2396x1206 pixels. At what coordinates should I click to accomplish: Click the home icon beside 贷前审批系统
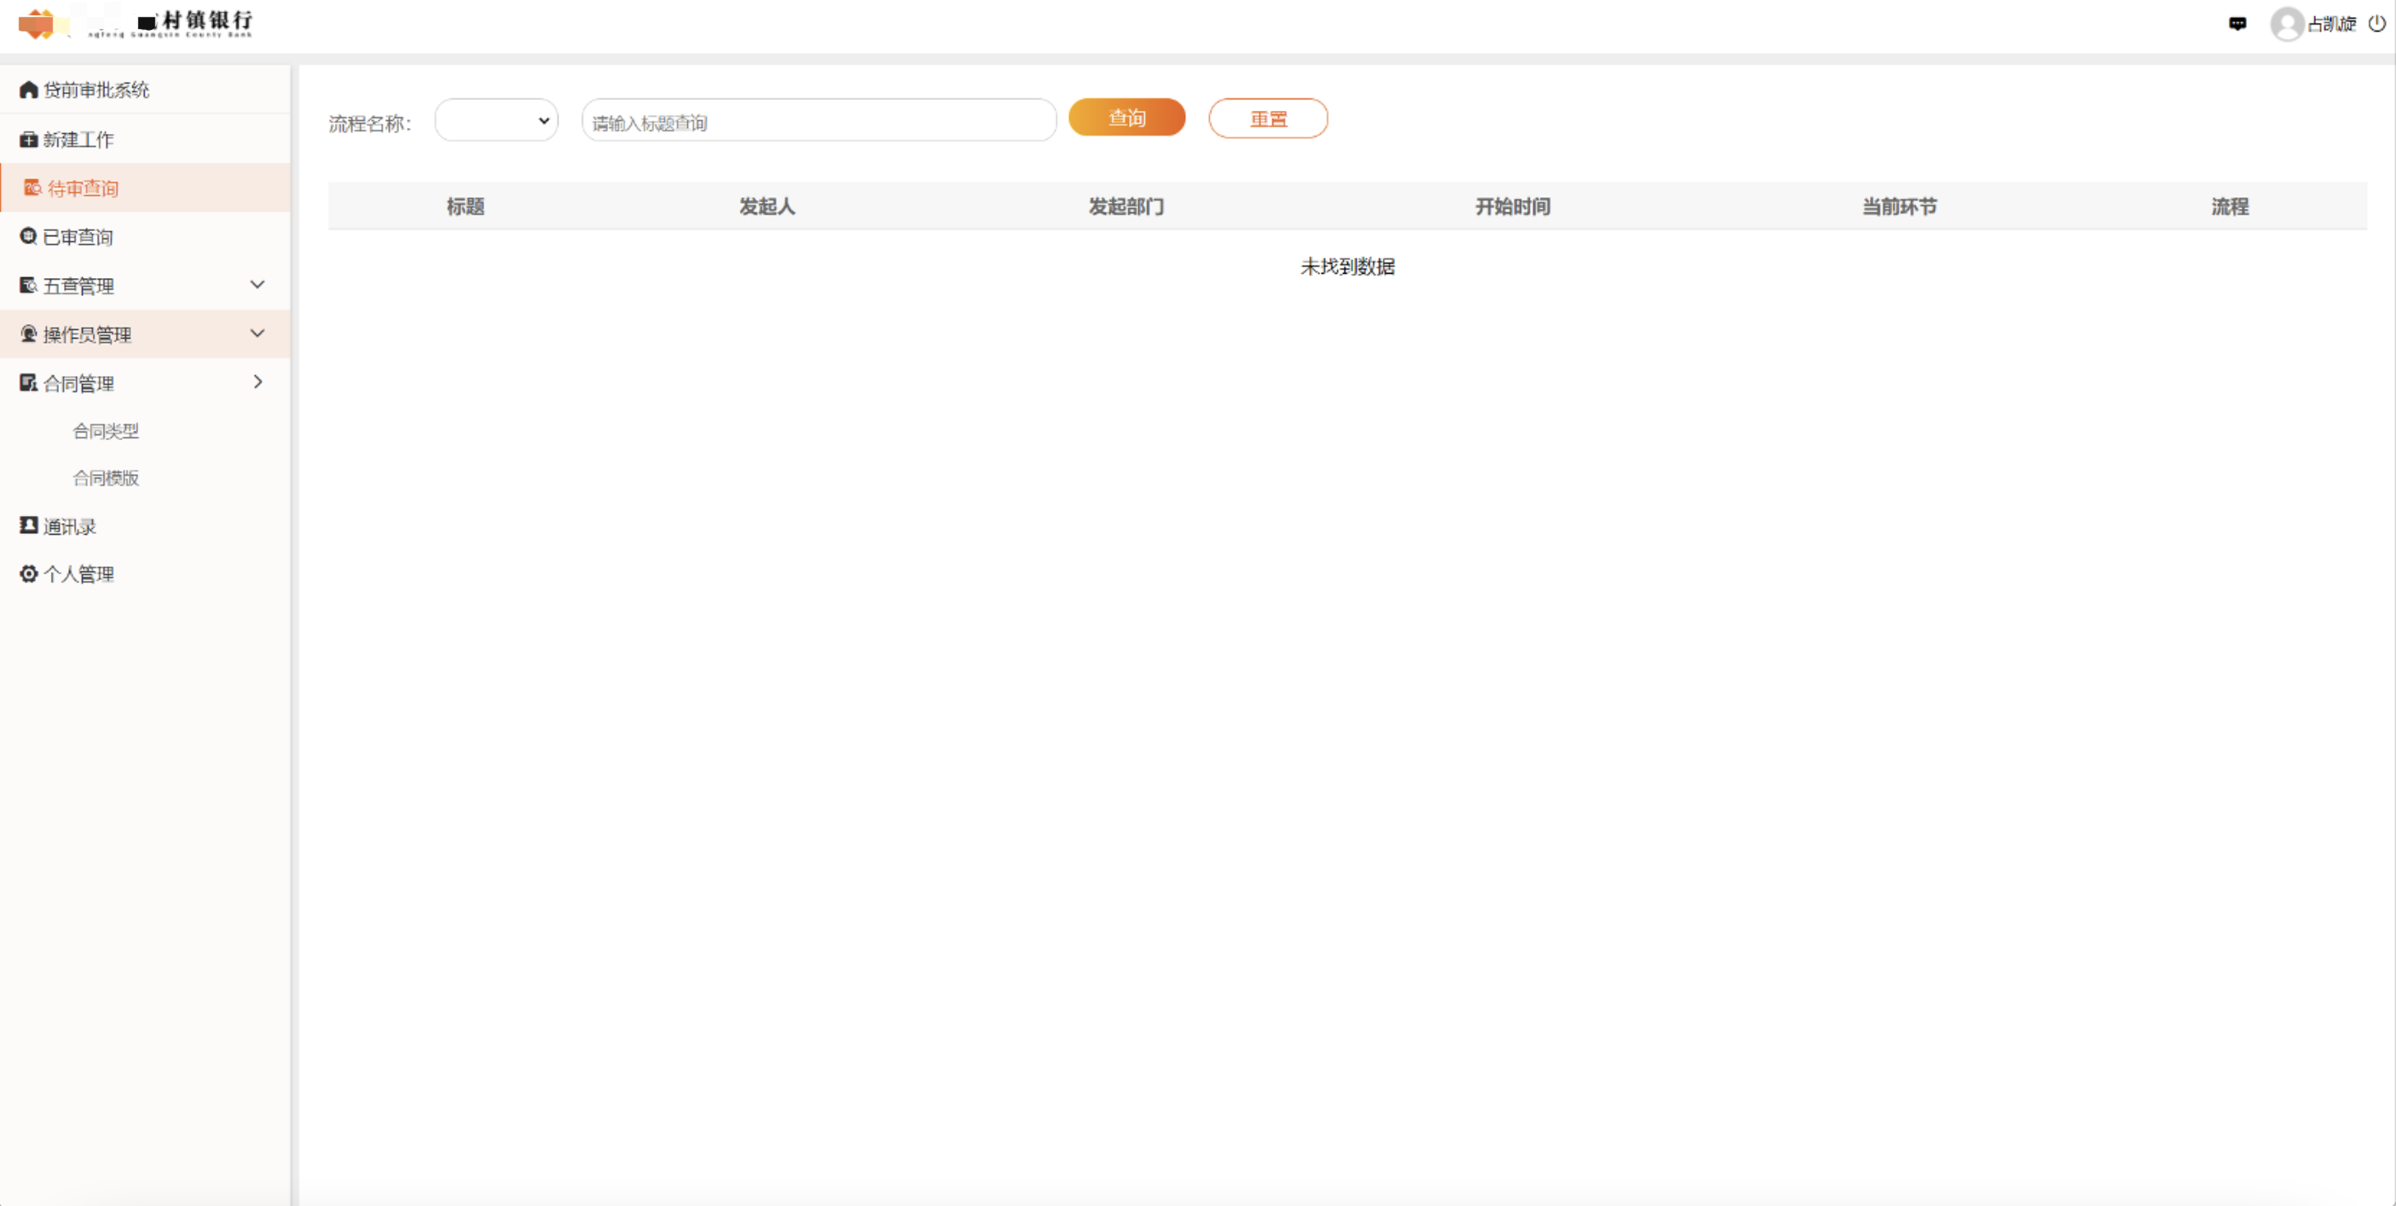(29, 90)
